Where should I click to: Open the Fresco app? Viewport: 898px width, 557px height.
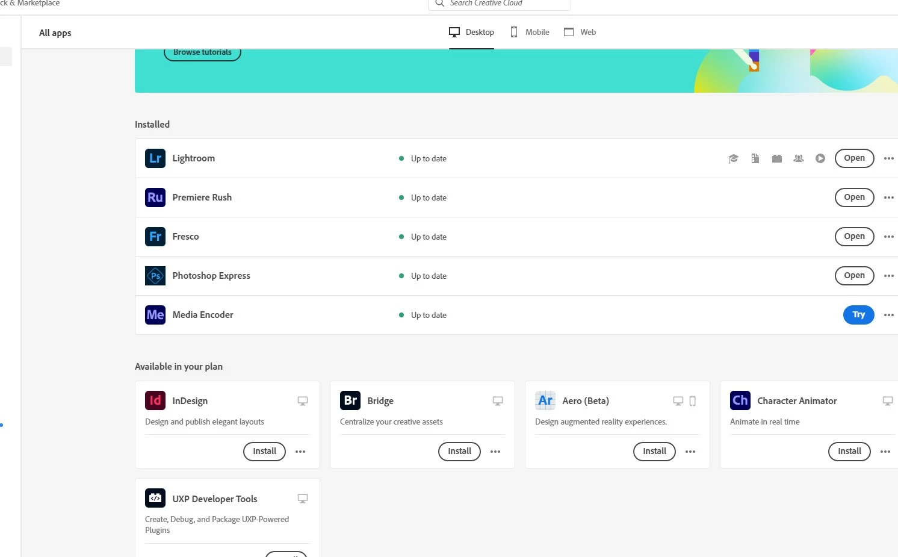click(x=854, y=237)
